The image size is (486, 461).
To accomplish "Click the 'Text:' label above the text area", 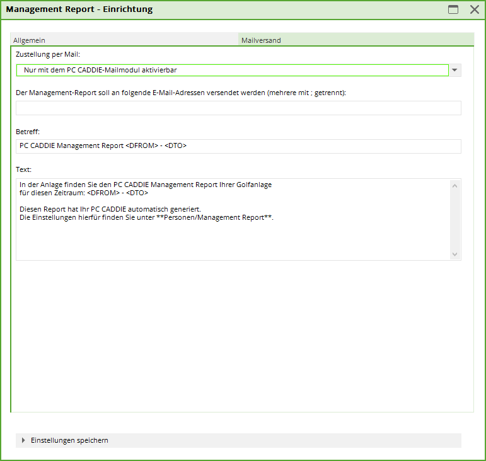I will click(23, 169).
